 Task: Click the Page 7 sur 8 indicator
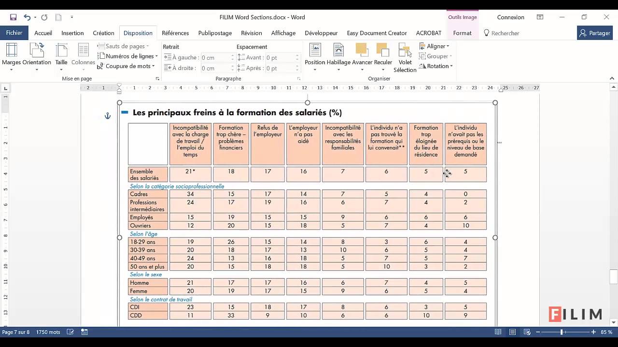pos(16,332)
